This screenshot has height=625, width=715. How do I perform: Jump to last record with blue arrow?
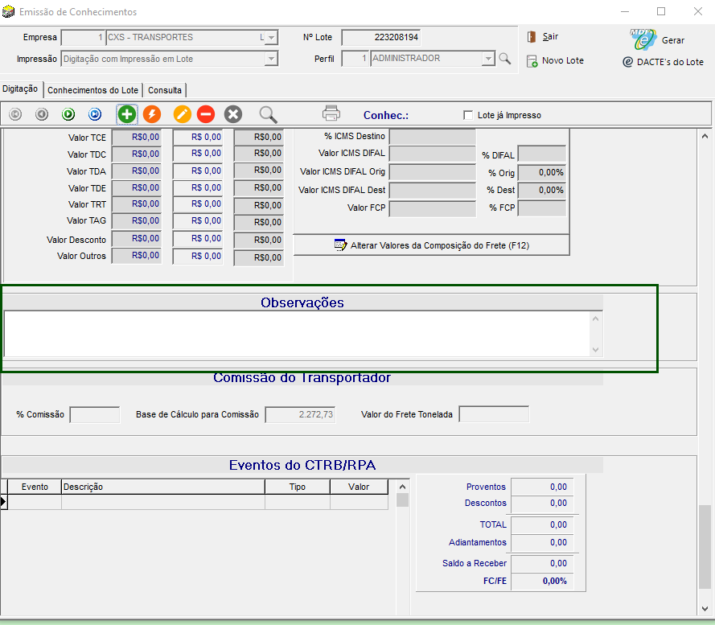[x=95, y=114]
